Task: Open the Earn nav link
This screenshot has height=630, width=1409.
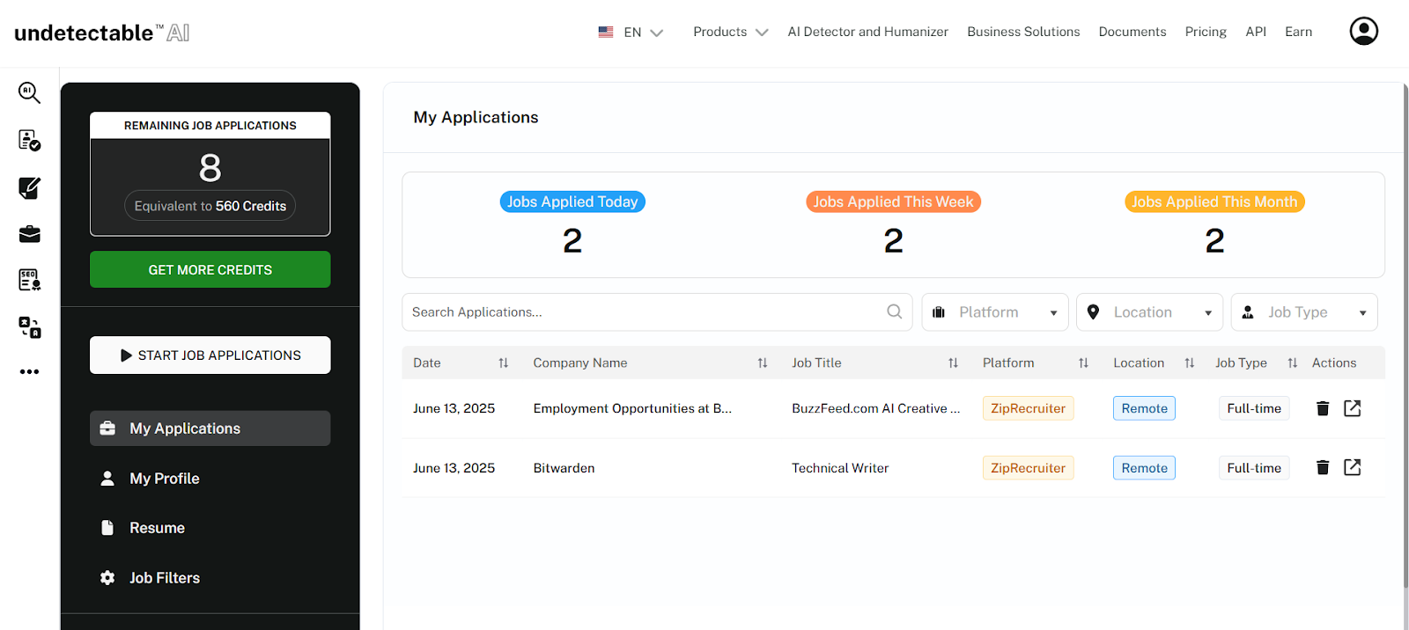Action: tap(1298, 32)
